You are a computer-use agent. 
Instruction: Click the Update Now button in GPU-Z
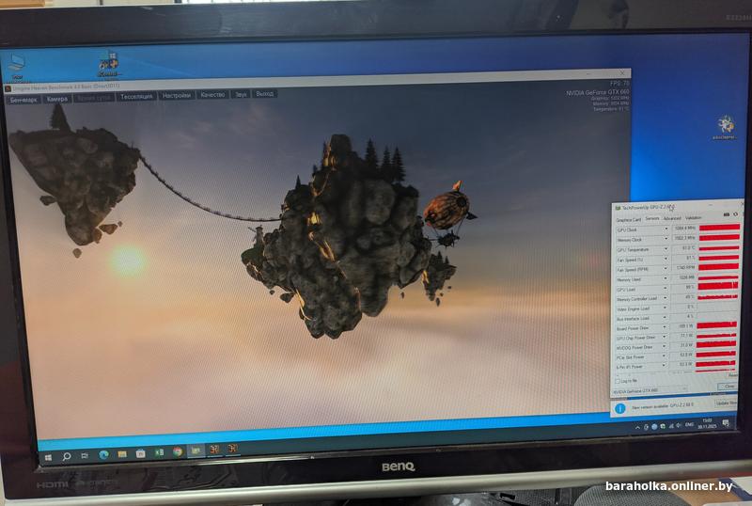[727, 403]
